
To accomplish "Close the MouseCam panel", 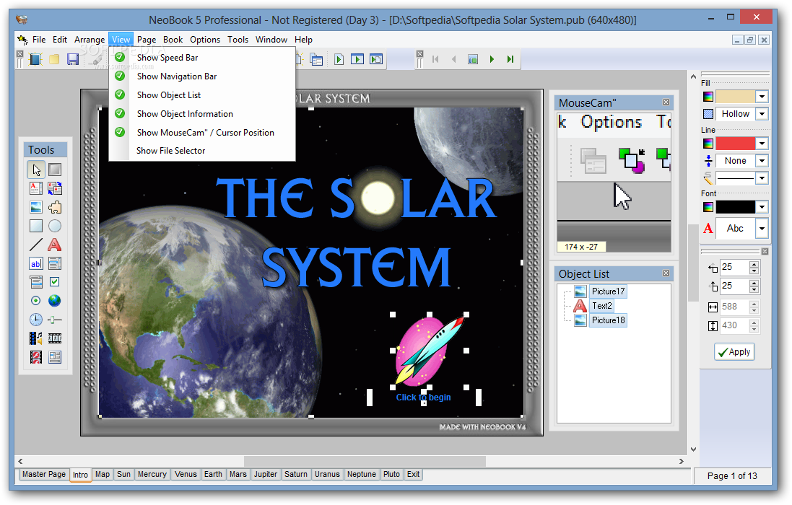I will 666,102.
